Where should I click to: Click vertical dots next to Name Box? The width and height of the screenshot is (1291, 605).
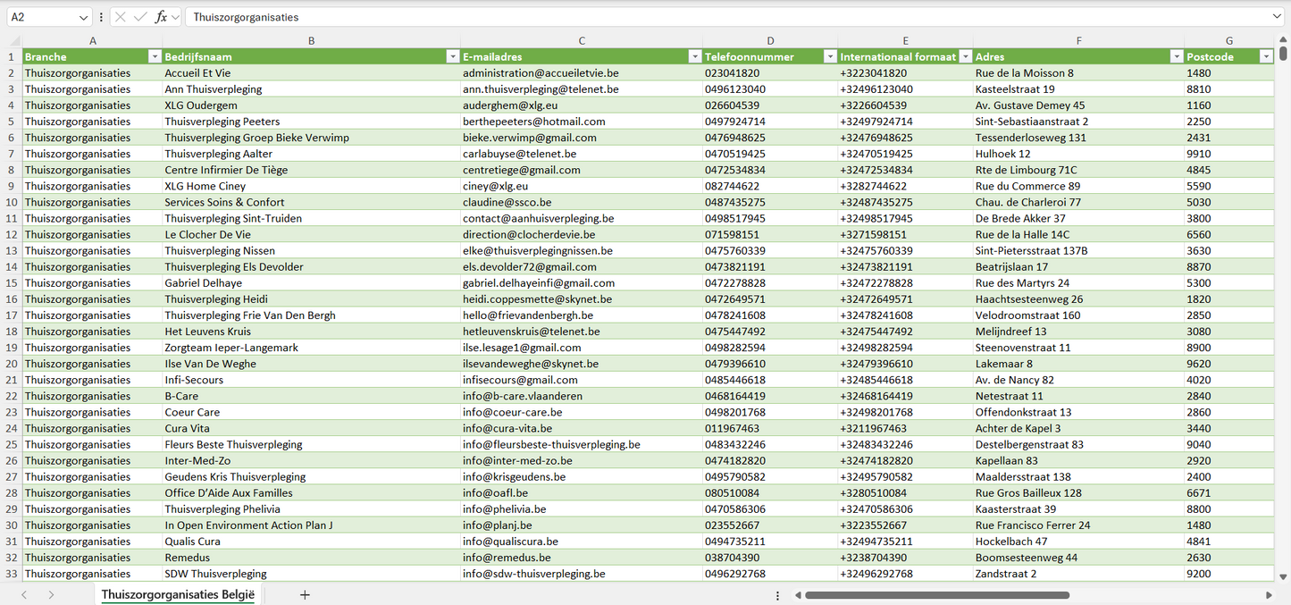pyautogui.click(x=101, y=17)
